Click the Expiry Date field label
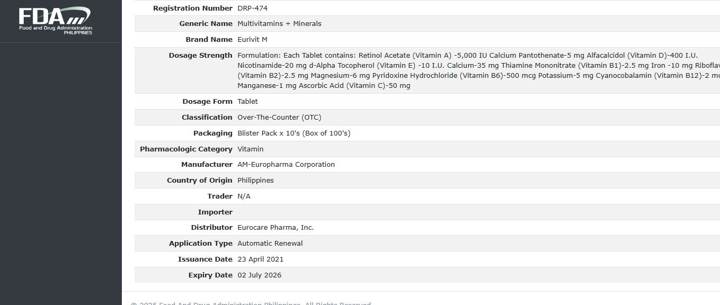Image resolution: width=720 pixels, height=305 pixels. (210, 275)
